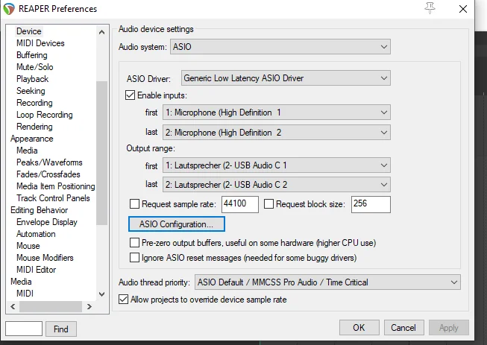
Task: Uncheck Allow projects to override sample rate
Action: pyautogui.click(x=125, y=300)
